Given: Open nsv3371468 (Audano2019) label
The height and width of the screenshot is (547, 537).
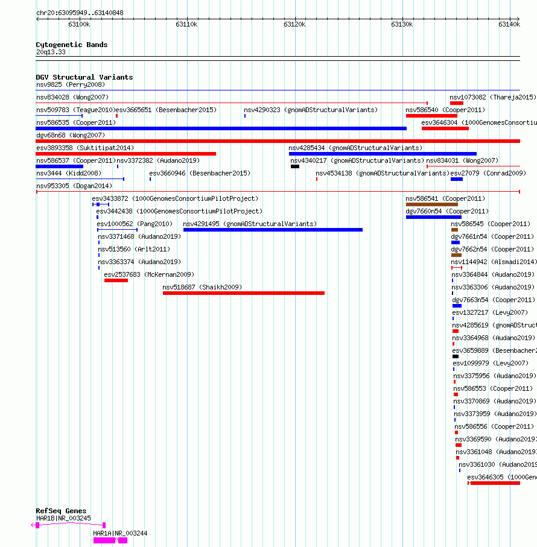Looking at the screenshot, I should coord(139,236).
